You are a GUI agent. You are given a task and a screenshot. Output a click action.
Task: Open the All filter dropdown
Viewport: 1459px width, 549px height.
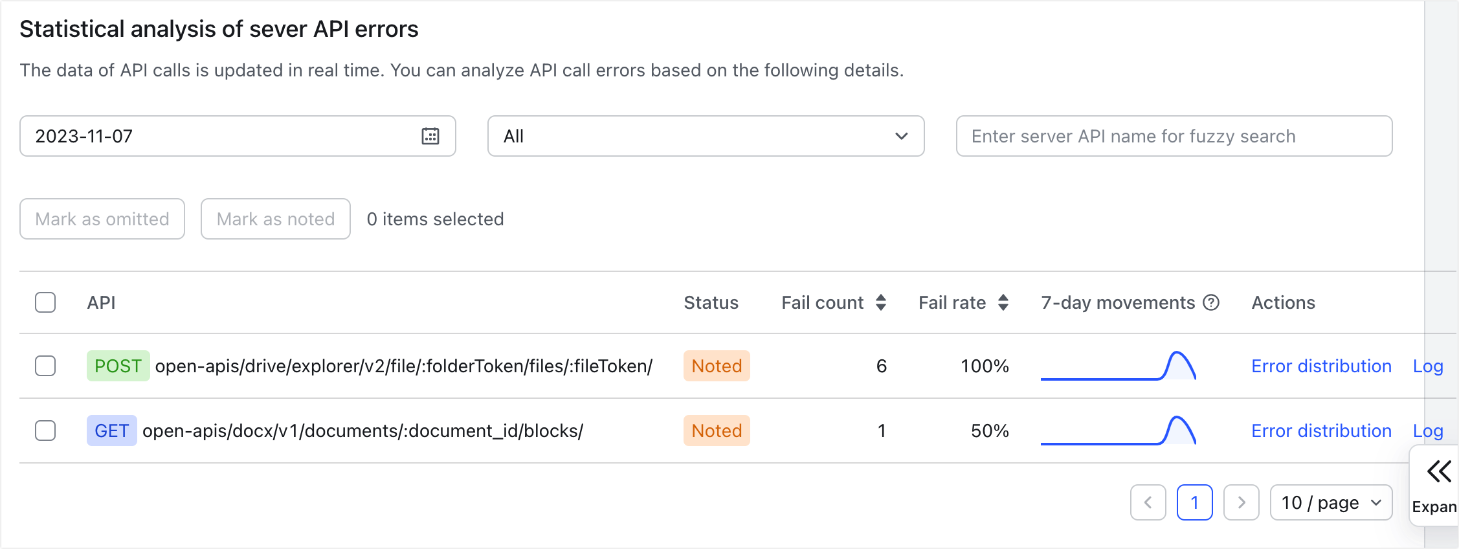pos(706,136)
